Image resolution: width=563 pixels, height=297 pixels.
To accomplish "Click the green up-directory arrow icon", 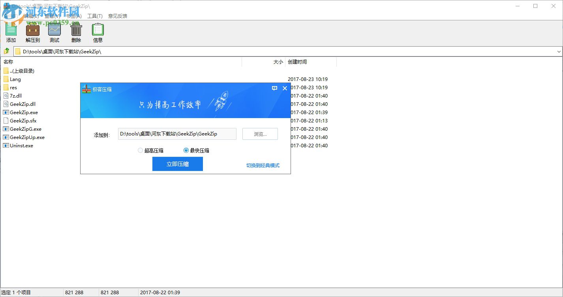I will (6, 51).
